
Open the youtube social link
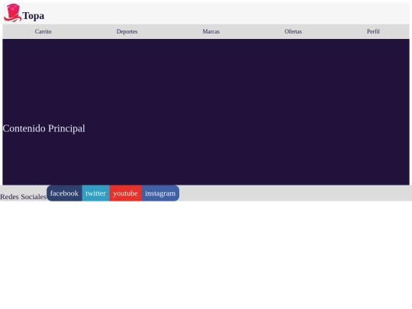click(126, 193)
